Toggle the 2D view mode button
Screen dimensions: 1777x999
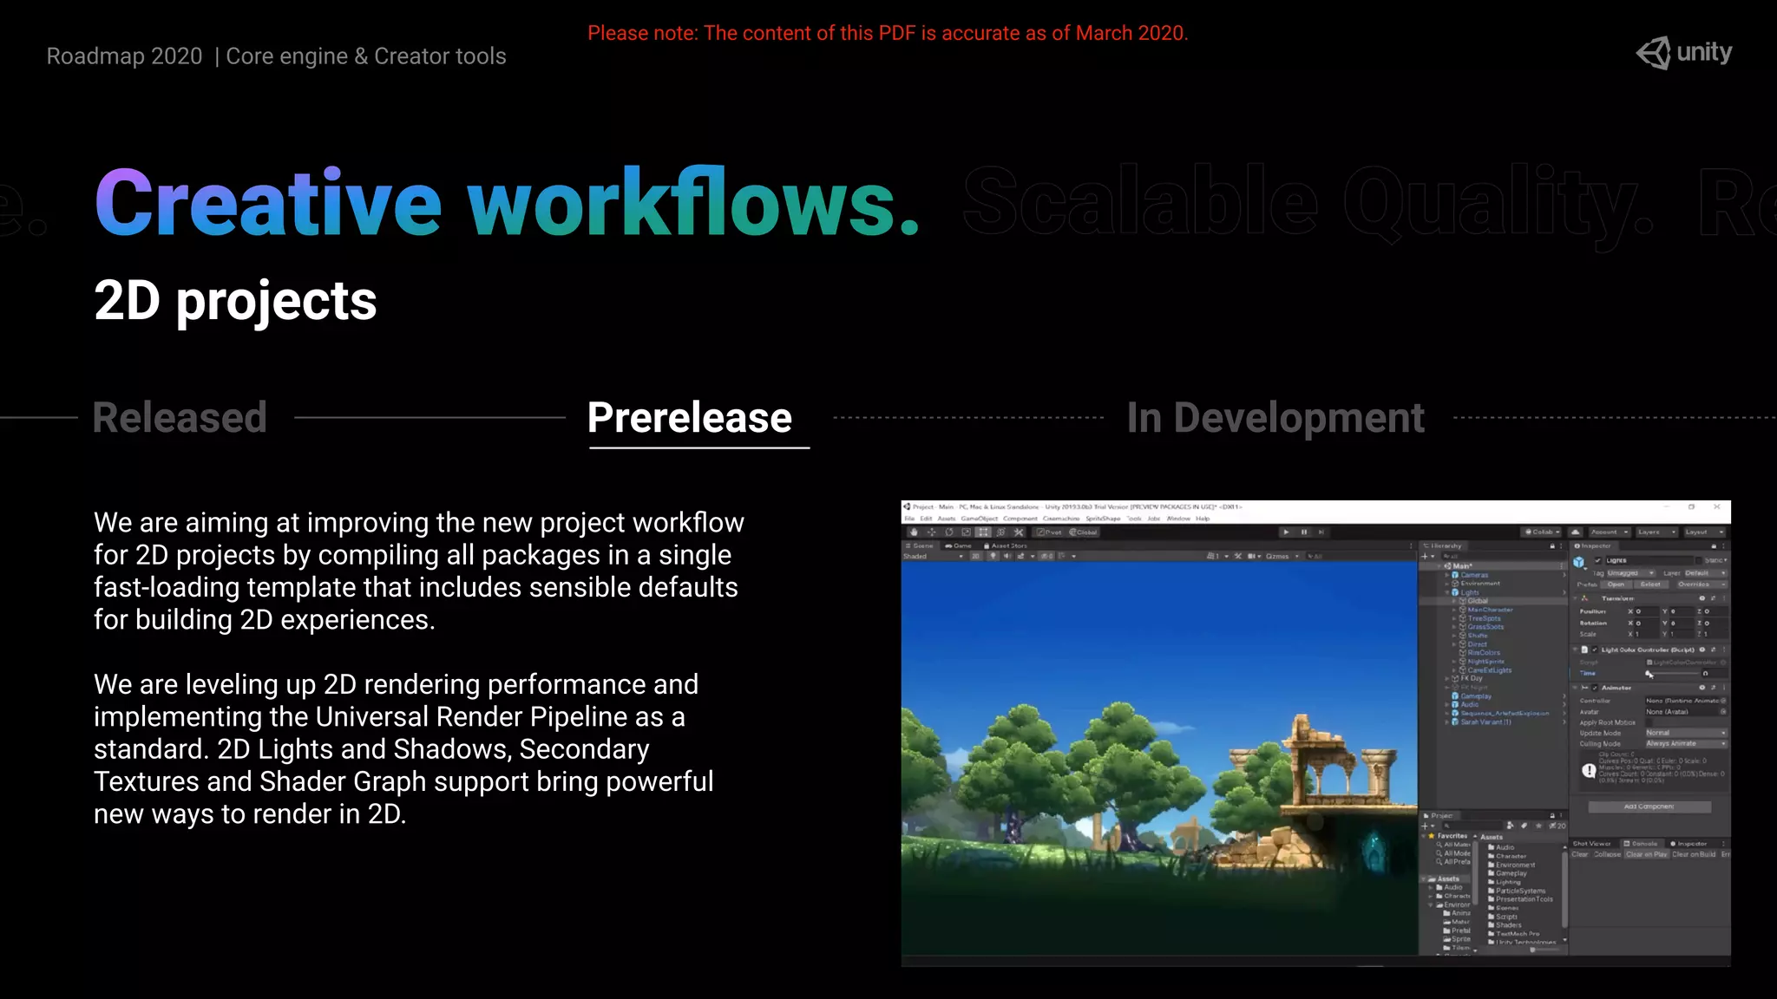click(976, 557)
